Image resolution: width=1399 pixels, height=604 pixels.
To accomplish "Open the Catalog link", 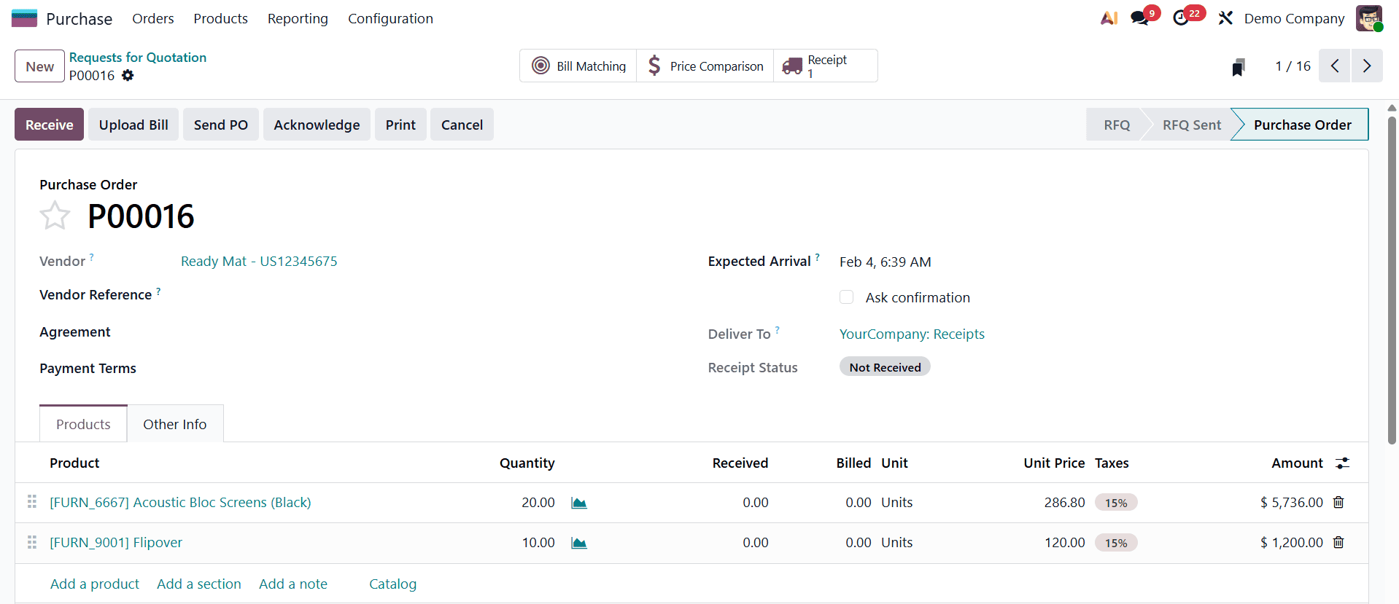I will pyautogui.click(x=392, y=584).
